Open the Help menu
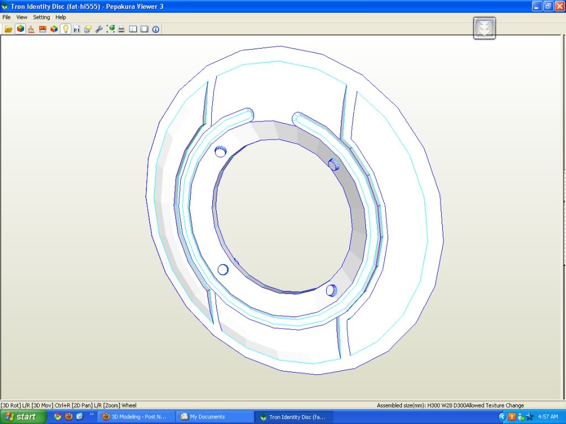The width and height of the screenshot is (566, 424). (x=61, y=17)
